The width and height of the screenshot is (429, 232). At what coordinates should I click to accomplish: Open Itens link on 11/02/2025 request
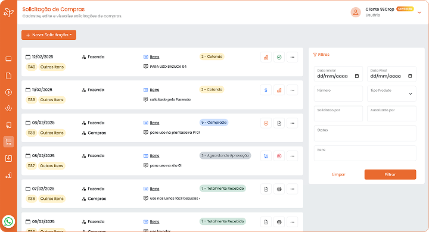(154, 90)
